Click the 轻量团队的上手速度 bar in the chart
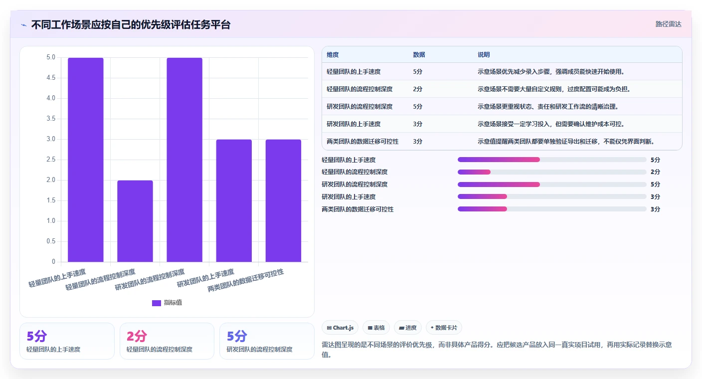Screen dimensions: 702x379 pos(86,160)
